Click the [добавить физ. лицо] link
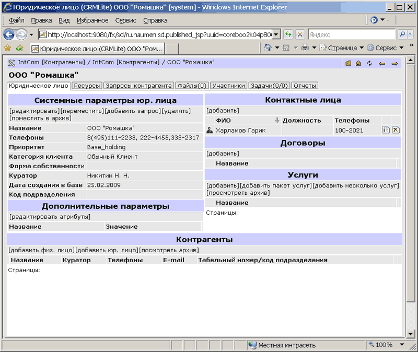Viewport: 418px width, 352px height. point(42,250)
